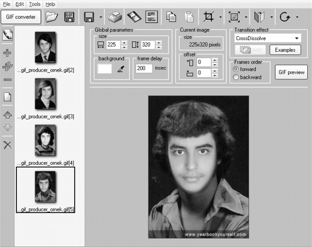Expand the crop tool dropdown arrow

tap(220, 17)
